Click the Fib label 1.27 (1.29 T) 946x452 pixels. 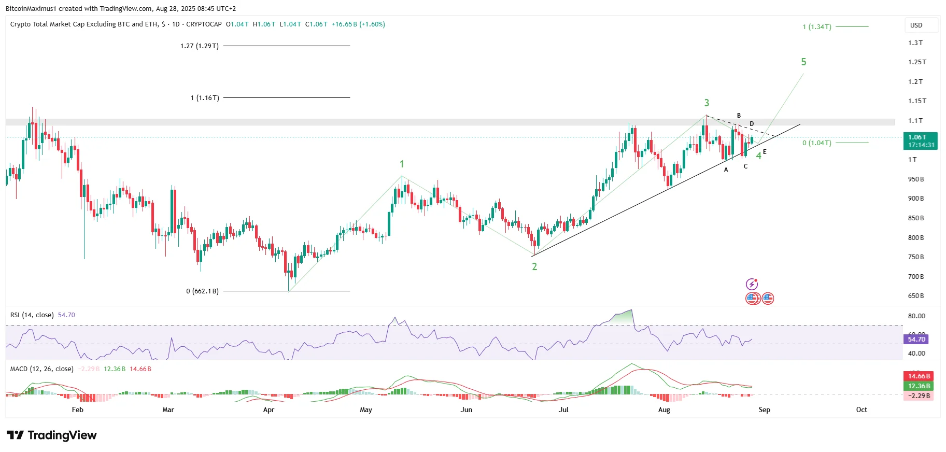pos(200,46)
